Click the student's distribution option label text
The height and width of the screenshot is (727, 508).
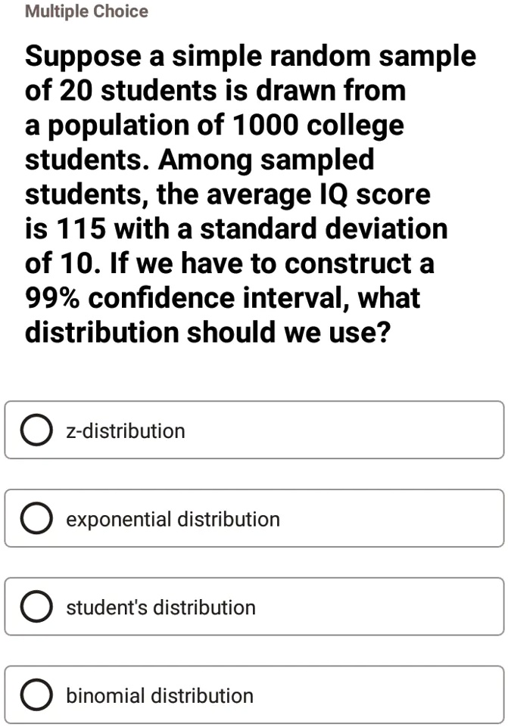[162, 607]
